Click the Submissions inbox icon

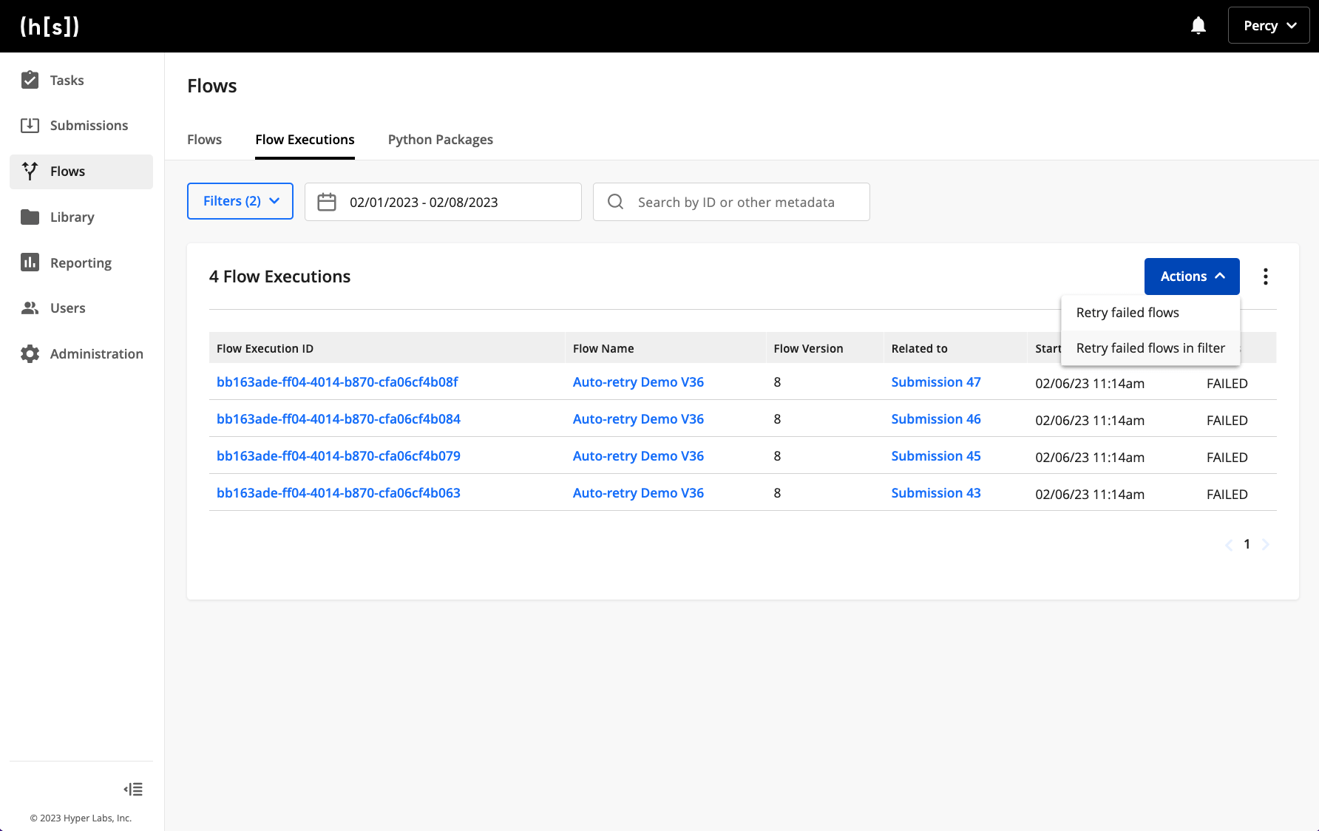(30, 126)
